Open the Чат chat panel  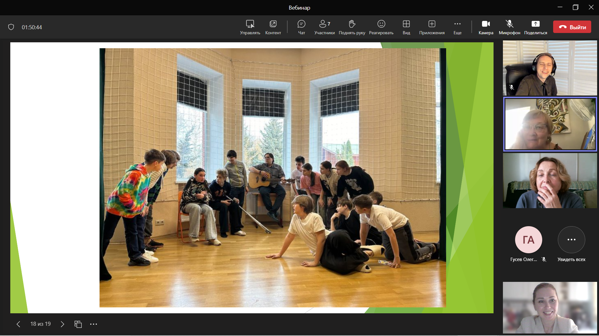tap(301, 27)
